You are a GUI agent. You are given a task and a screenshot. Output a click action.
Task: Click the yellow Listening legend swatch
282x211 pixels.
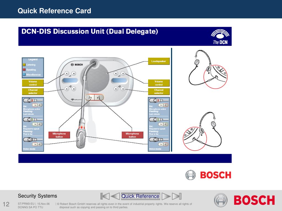[24, 65]
